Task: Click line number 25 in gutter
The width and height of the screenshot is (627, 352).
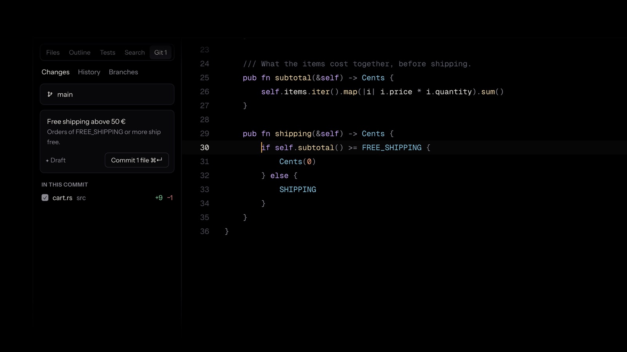Action: pos(205,78)
